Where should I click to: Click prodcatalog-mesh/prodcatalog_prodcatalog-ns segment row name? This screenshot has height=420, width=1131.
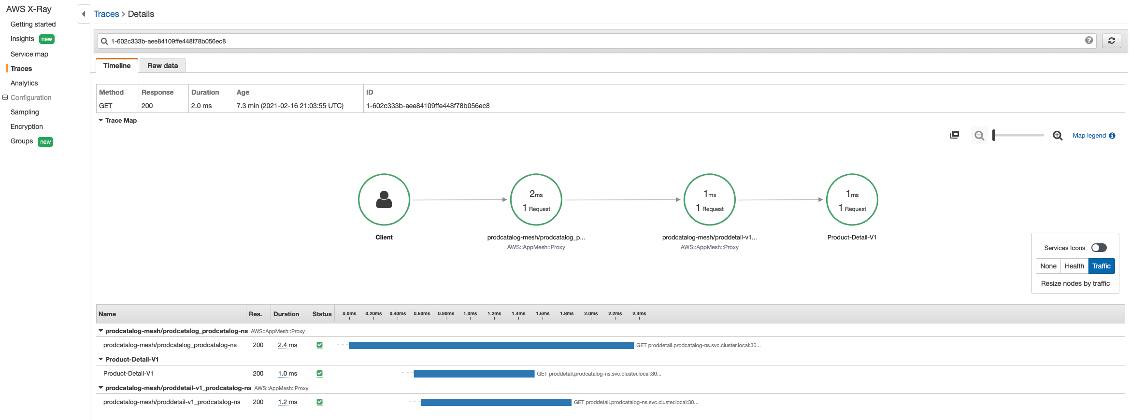170,345
